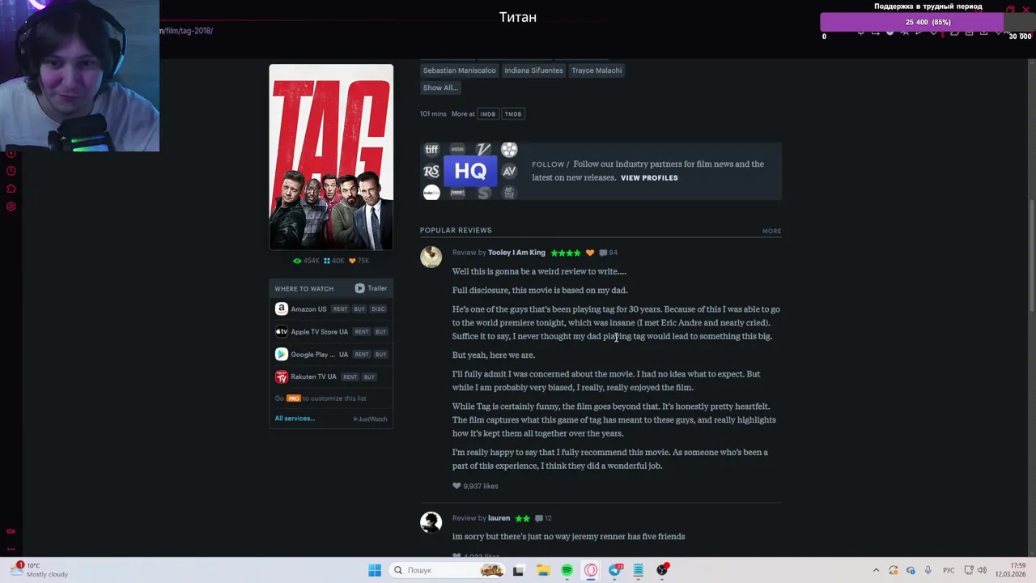Screen dimensions: 1036x583
Task: Open Windows Start menu
Action: click(375, 570)
